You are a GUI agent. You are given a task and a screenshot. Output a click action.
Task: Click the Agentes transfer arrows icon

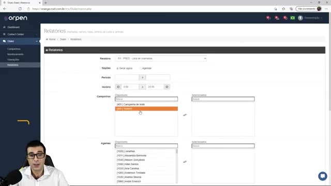tap(185, 162)
